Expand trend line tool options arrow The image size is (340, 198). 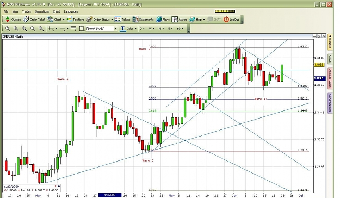click(57, 29)
